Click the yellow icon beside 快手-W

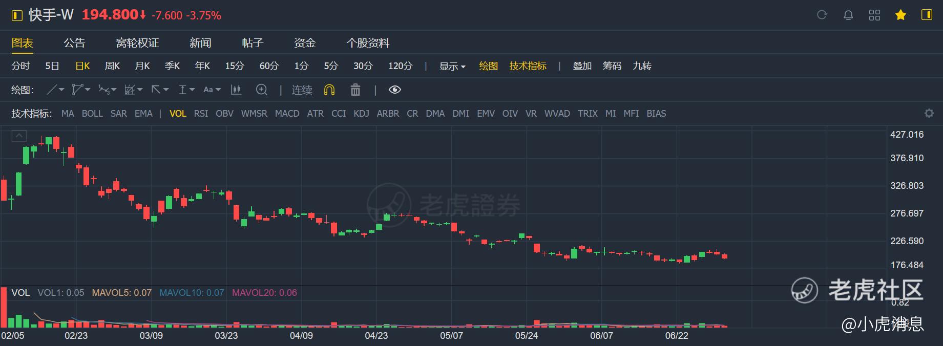17,15
